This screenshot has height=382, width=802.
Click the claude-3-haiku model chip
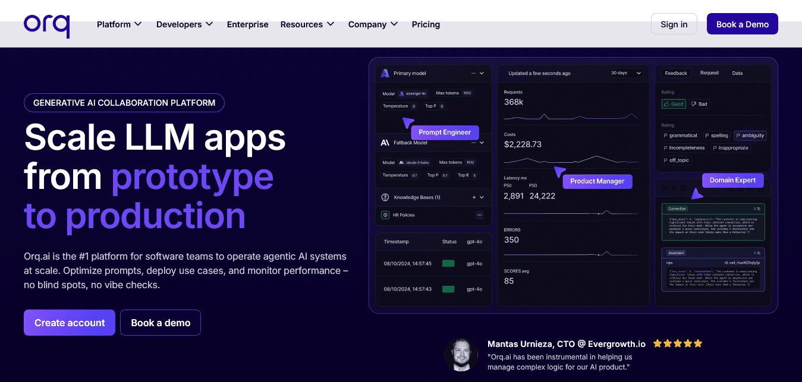click(414, 162)
